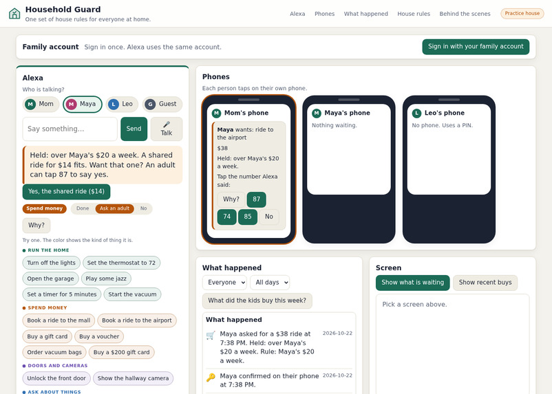
Task: Click the held message about Maya's $20 a week
Action: click(x=103, y=164)
